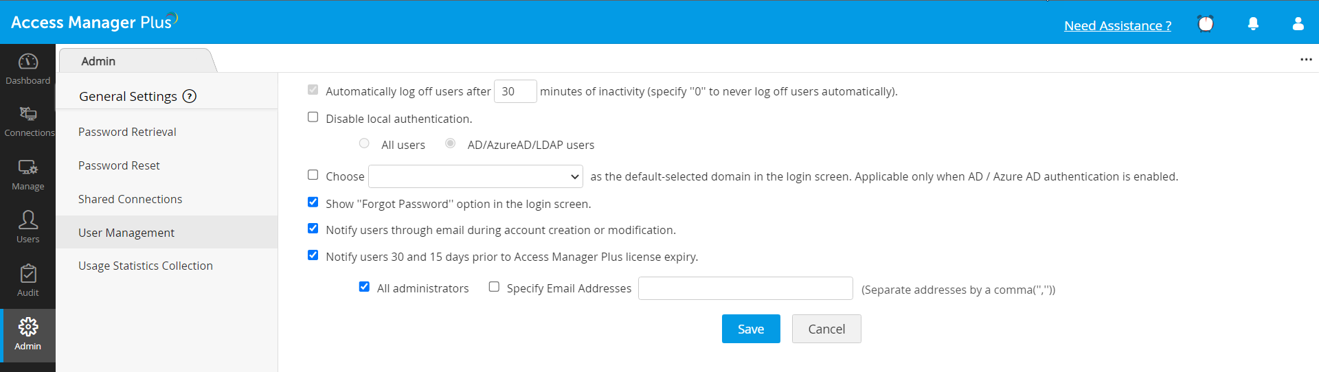Select the Admin gear icon in sidebar

(x=28, y=327)
